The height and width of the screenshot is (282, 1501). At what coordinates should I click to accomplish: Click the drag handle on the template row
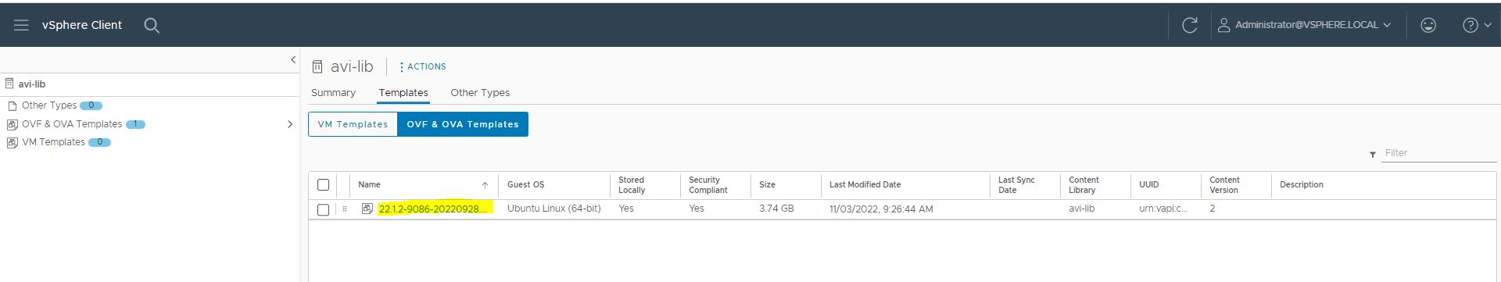point(345,209)
